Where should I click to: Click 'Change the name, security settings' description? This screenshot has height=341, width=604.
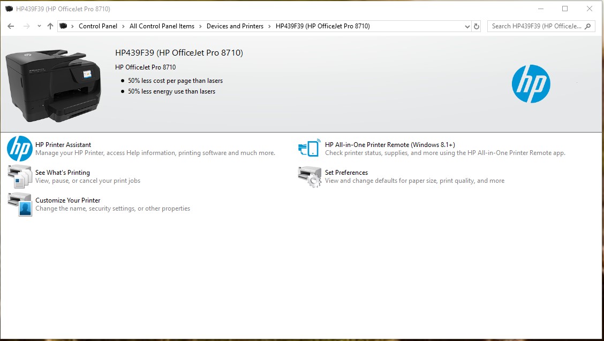pyautogui.click(x=113, y=208)
